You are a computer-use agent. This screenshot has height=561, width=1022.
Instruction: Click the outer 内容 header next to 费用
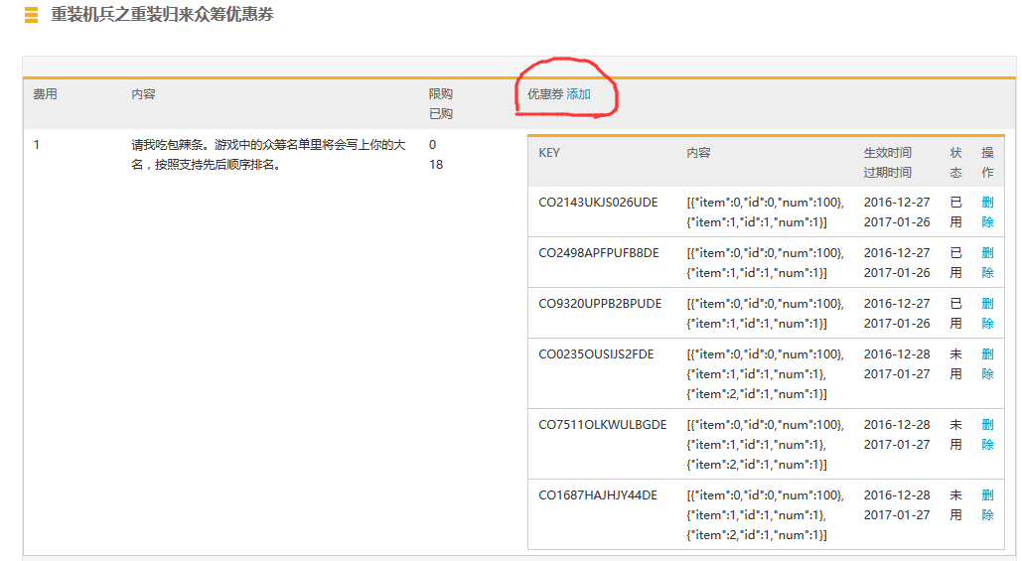tap(143, 93)
